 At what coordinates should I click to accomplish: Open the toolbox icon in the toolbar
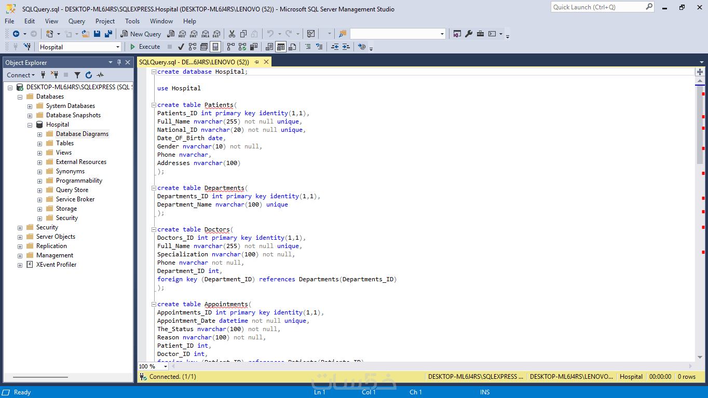click(480, 34)
